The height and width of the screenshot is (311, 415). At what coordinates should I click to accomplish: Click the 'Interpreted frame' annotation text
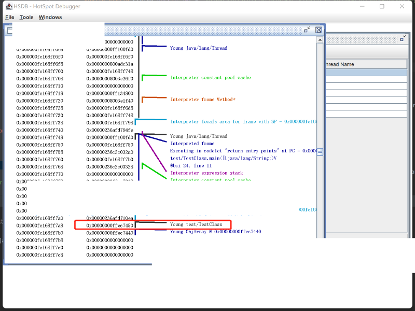tap(192, 144)
